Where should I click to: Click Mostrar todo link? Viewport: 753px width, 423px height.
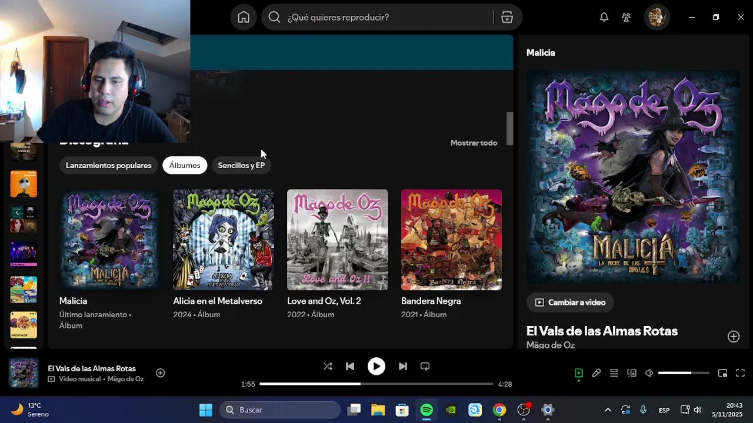tap(474, 143)
